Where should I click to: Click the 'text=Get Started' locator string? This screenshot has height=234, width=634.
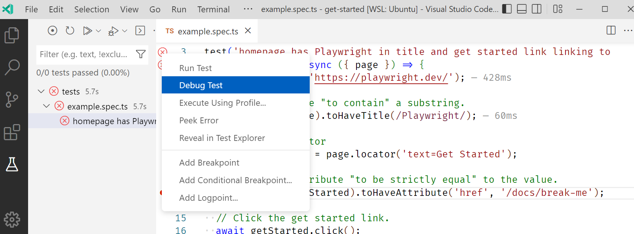click(454, 154)
